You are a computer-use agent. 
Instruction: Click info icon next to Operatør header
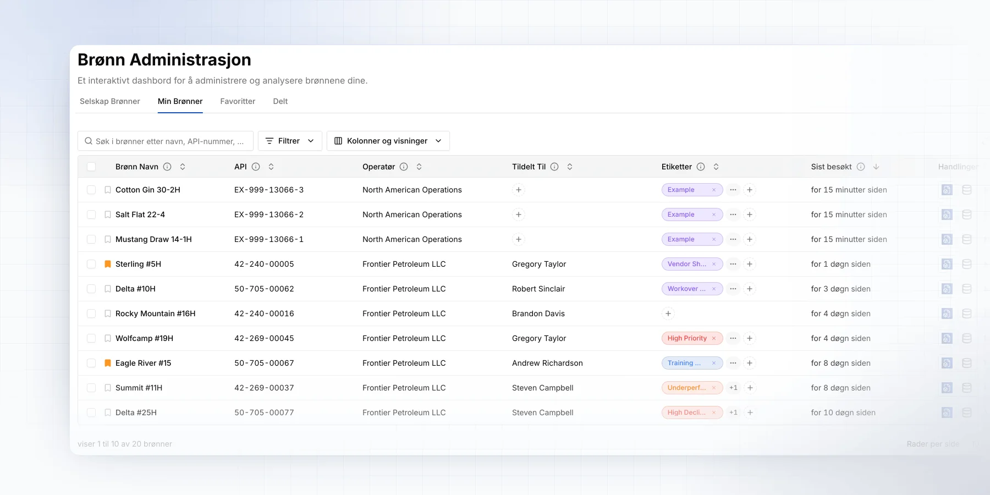(404, 167)
